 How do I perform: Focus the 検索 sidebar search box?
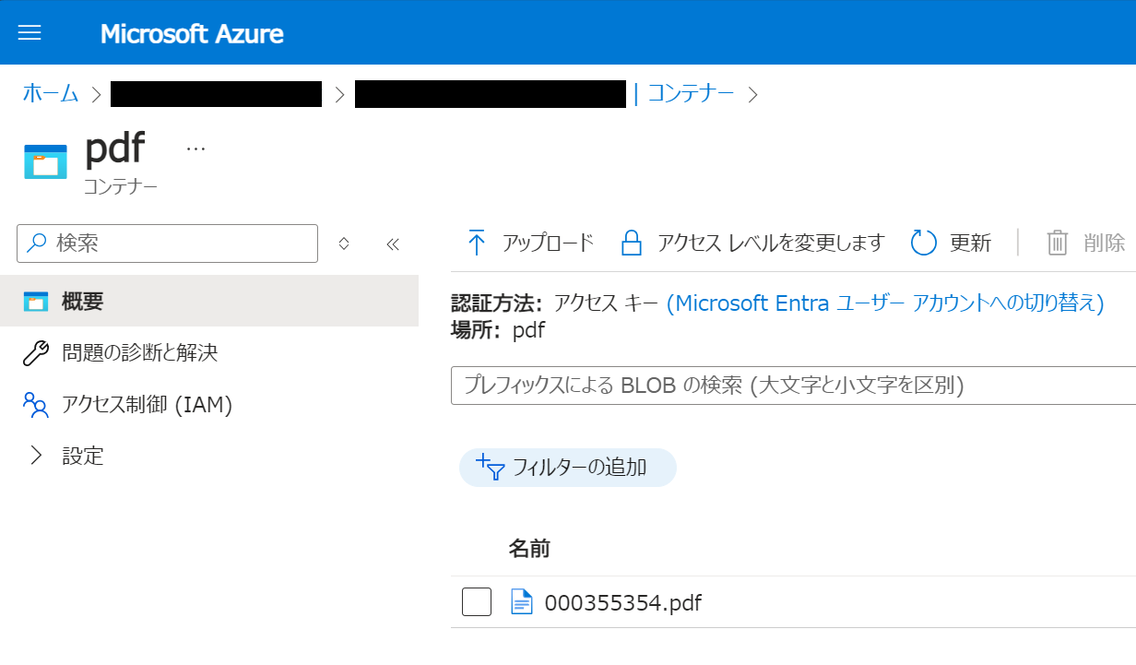point(167,243)
